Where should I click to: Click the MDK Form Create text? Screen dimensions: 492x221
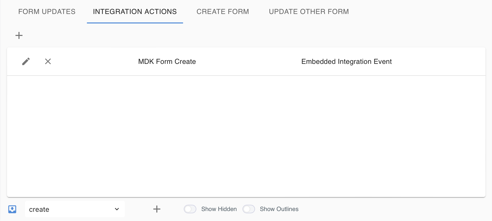point(167,62)
